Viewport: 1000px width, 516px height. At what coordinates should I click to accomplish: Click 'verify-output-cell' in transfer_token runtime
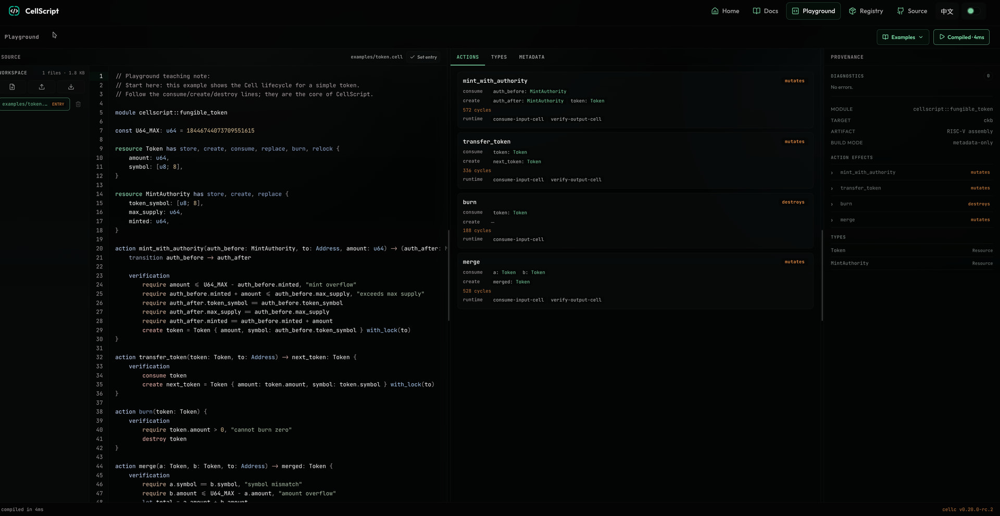coord(576,180)
